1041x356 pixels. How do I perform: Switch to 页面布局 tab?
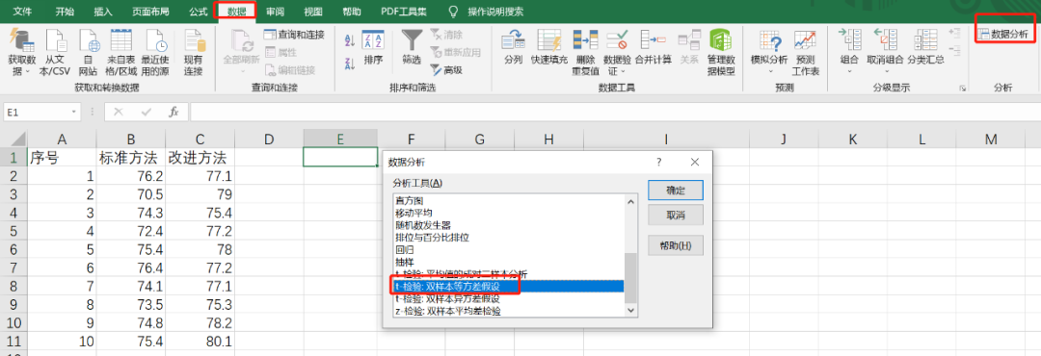150,12
